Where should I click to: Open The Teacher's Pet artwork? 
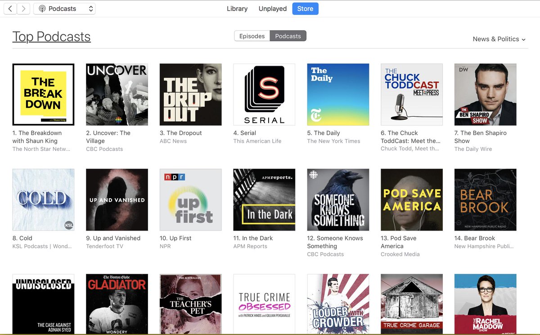(191, 304)
